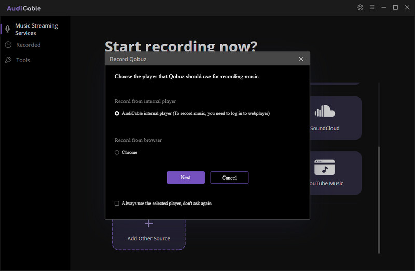Enable Always use the selected player checkbox
Viewport: 415px width, 271px height.
(x=117, y=204)
